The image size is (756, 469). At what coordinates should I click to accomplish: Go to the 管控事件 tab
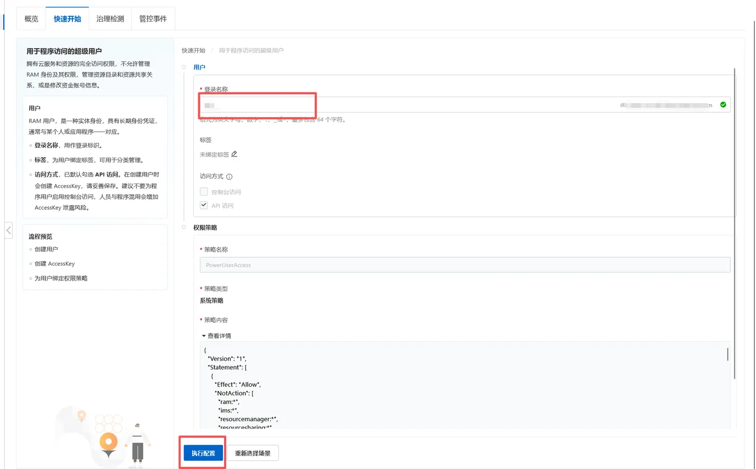point(153,19)
